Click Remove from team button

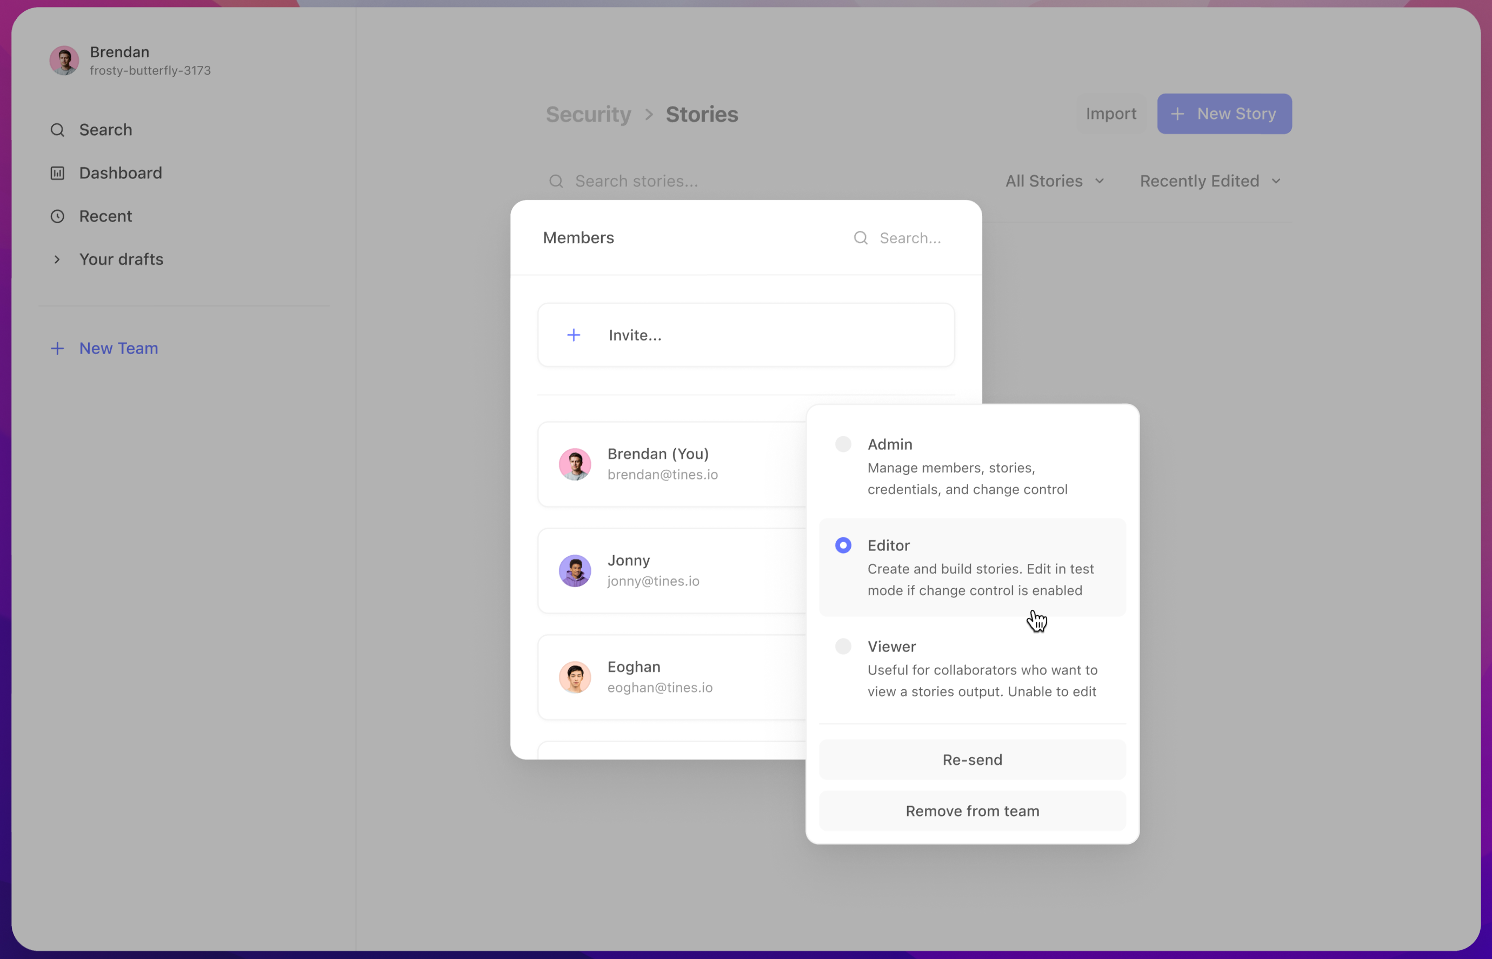(972, 811)
